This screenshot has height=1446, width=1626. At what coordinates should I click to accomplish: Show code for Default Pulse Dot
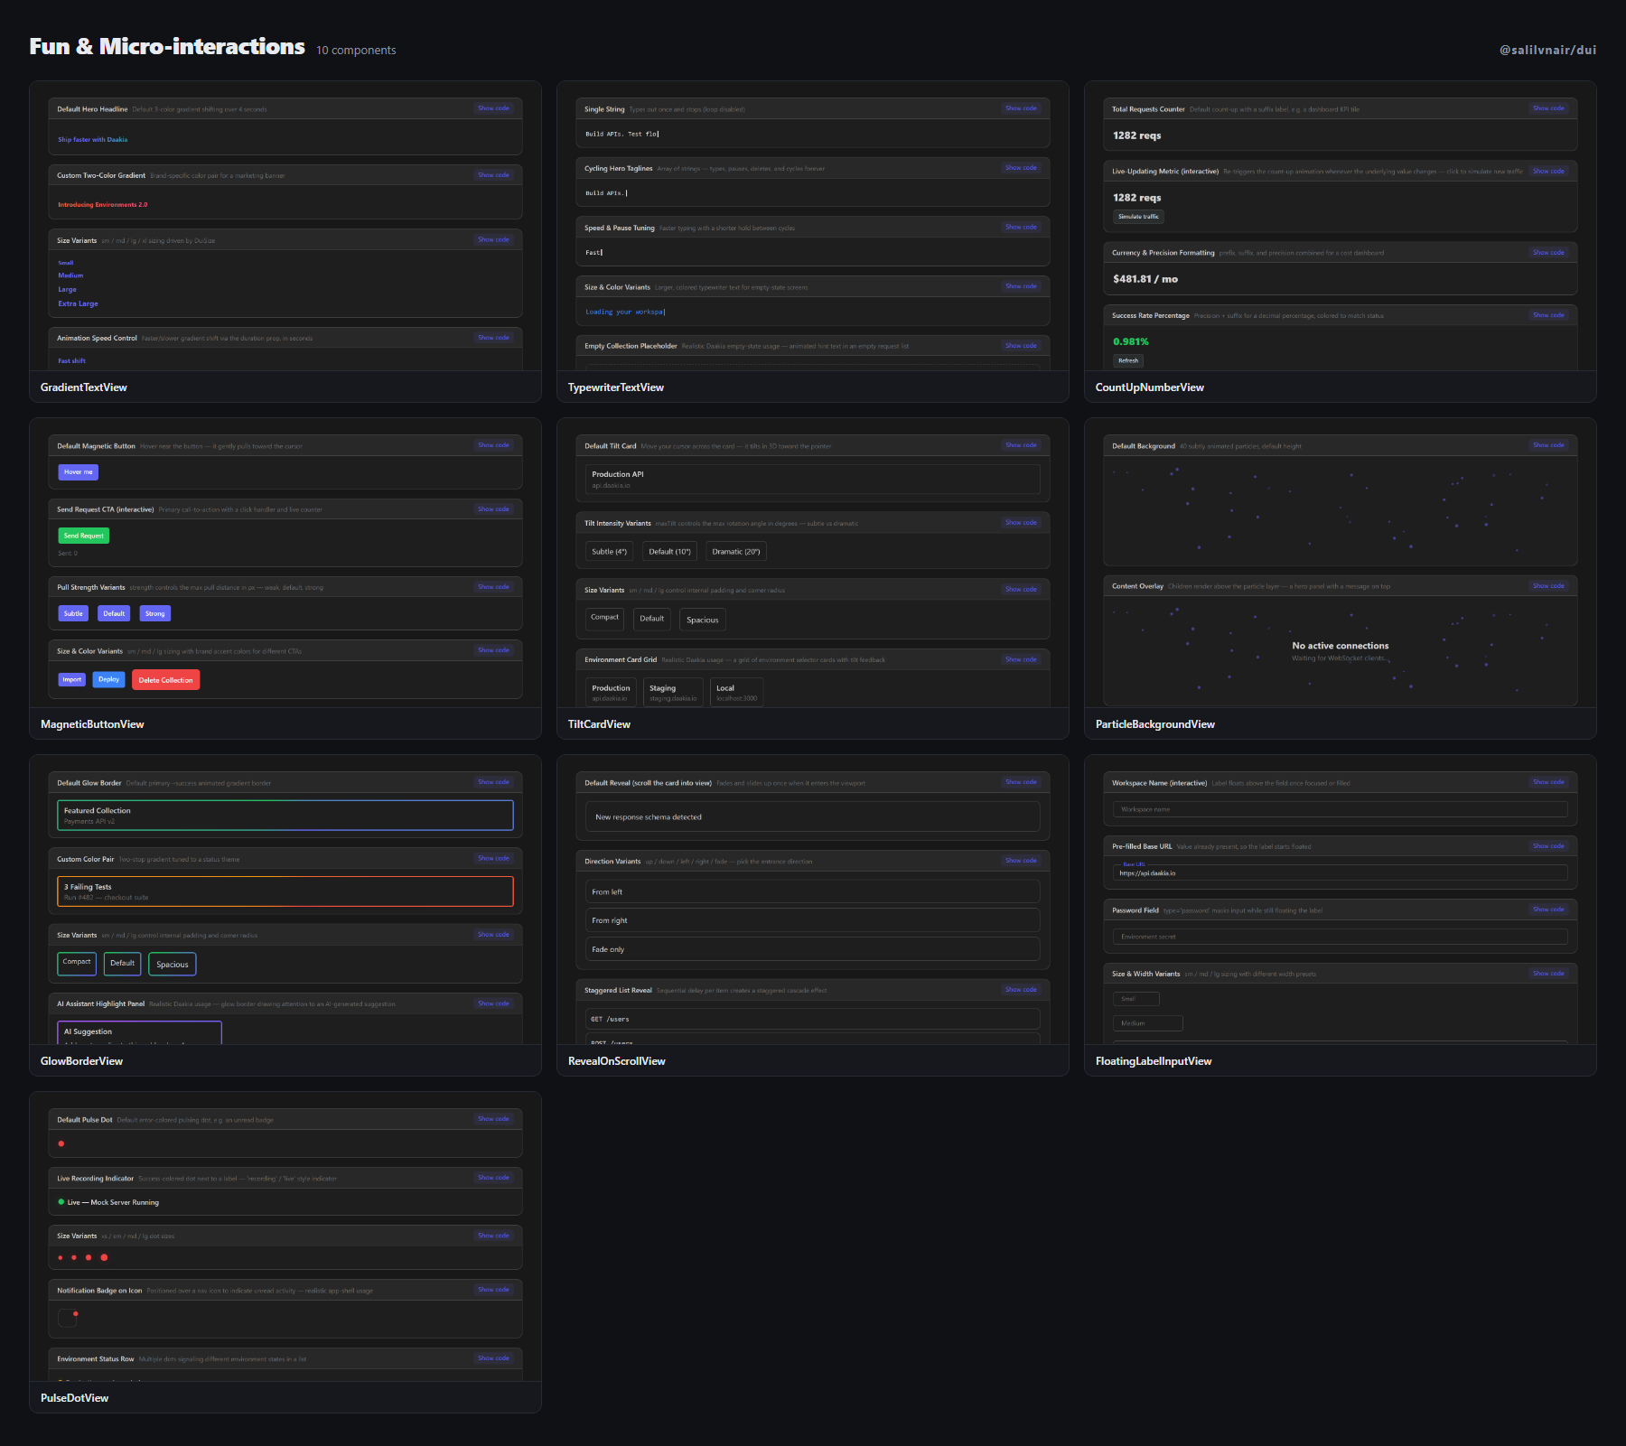tap(493, 1119)
